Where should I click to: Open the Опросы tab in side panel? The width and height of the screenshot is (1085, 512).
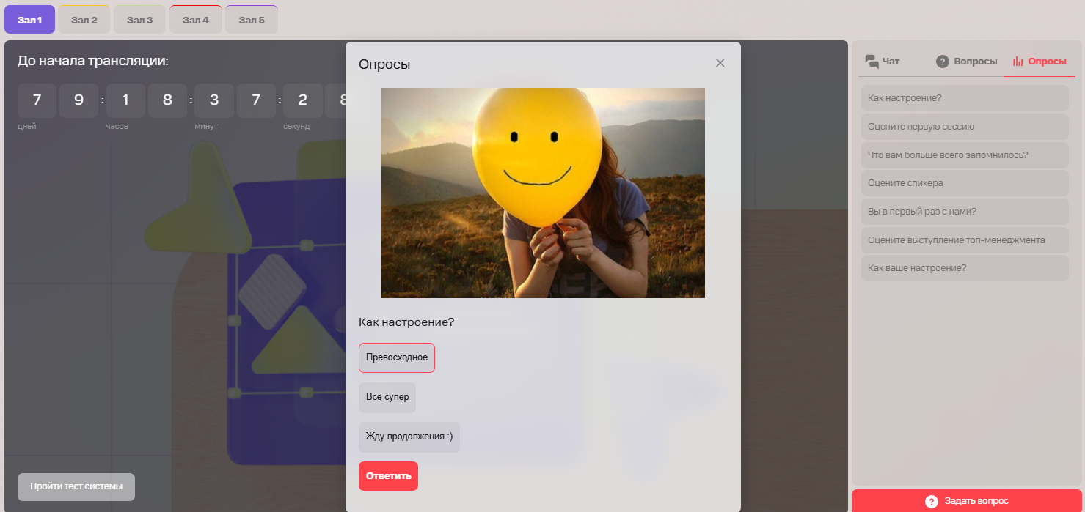click(x=1040, y=62)
